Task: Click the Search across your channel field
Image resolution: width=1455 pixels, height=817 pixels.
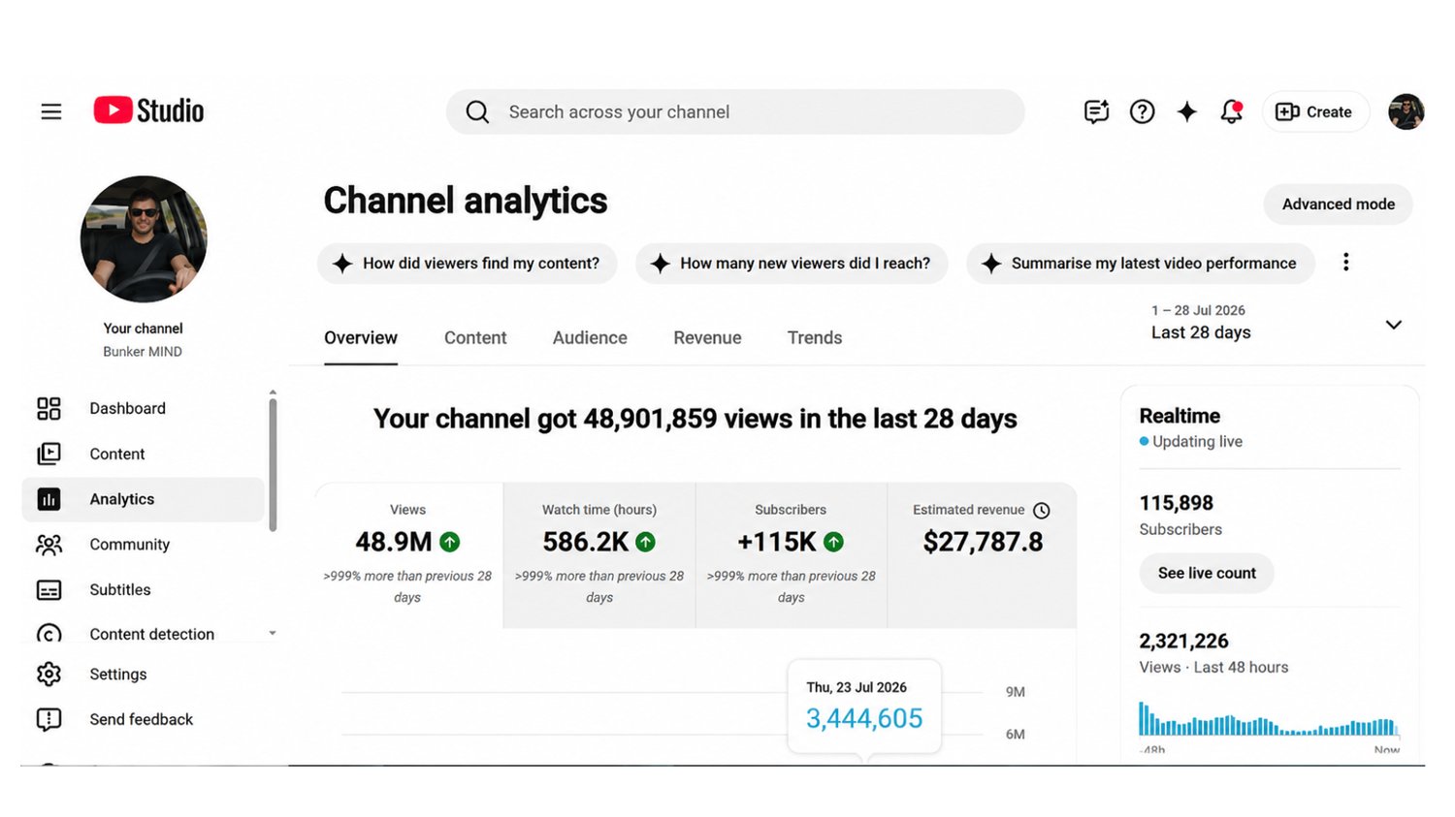Action: (735, 111)
